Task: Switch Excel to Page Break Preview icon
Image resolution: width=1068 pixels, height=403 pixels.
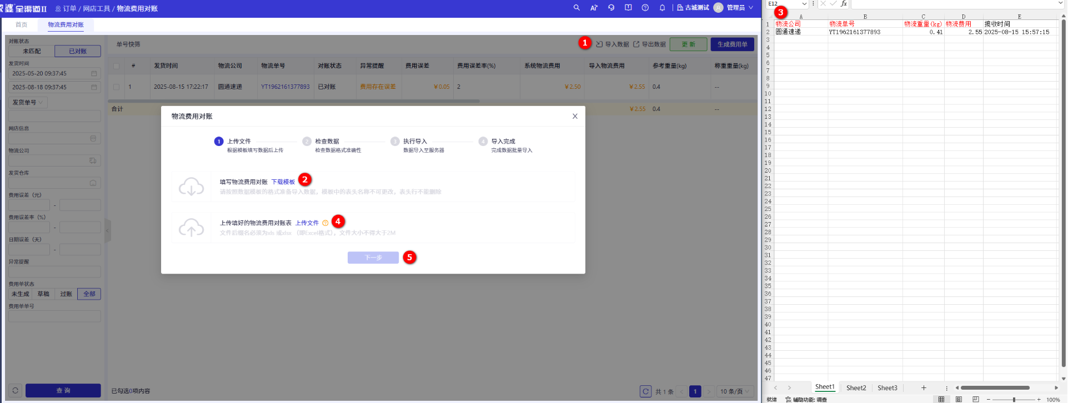Action: pyautogui.click(x=976, y=399)
